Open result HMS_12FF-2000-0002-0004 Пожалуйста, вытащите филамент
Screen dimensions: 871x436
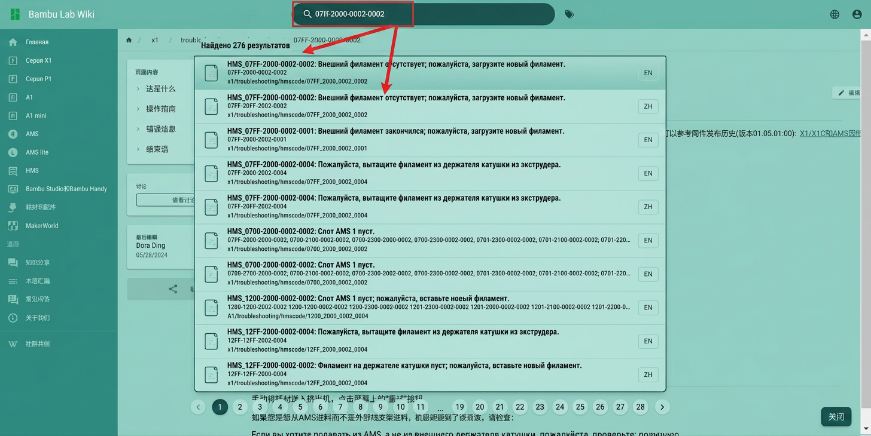(430, 340)
